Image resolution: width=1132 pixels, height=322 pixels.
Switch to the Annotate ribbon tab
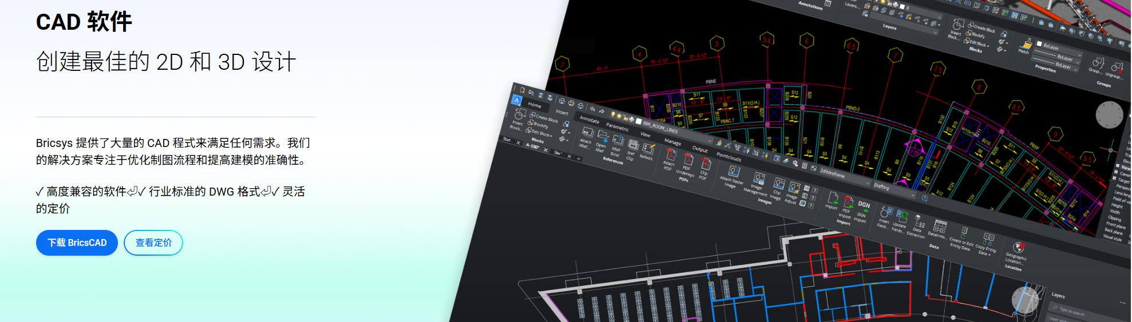point(589,120)
